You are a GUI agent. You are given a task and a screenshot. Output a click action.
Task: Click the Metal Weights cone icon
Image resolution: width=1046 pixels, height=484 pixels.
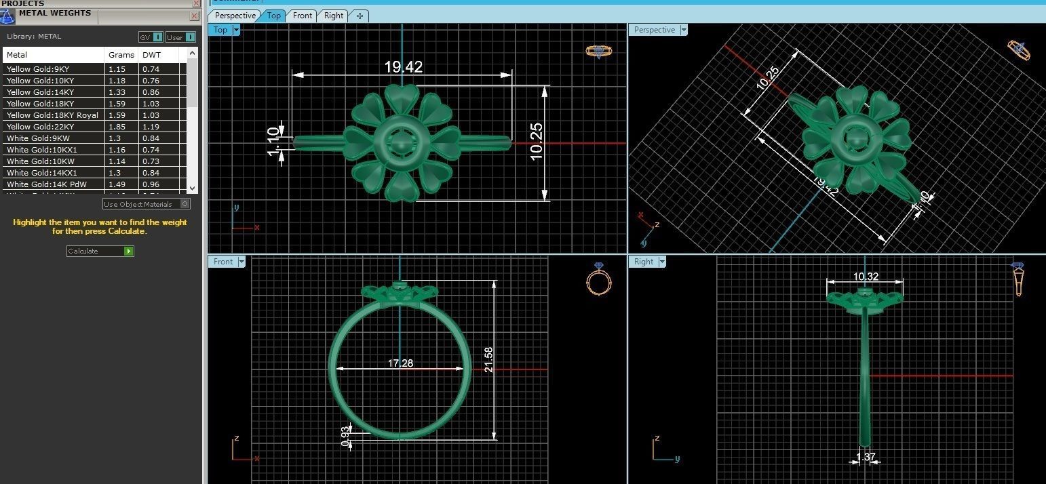[x=7, y=16]
